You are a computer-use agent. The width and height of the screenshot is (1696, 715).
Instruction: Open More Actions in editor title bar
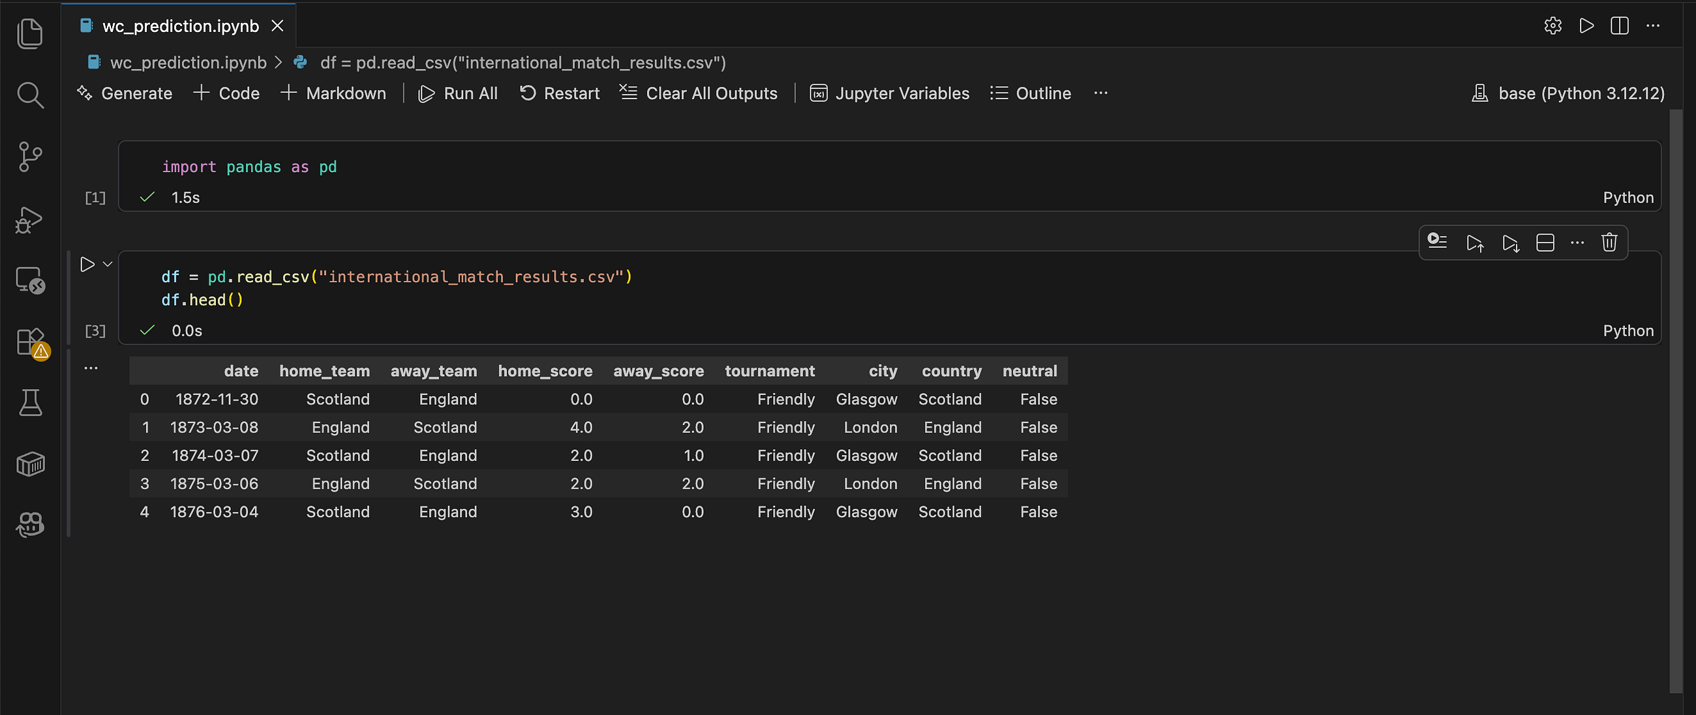pos(1653,25)
